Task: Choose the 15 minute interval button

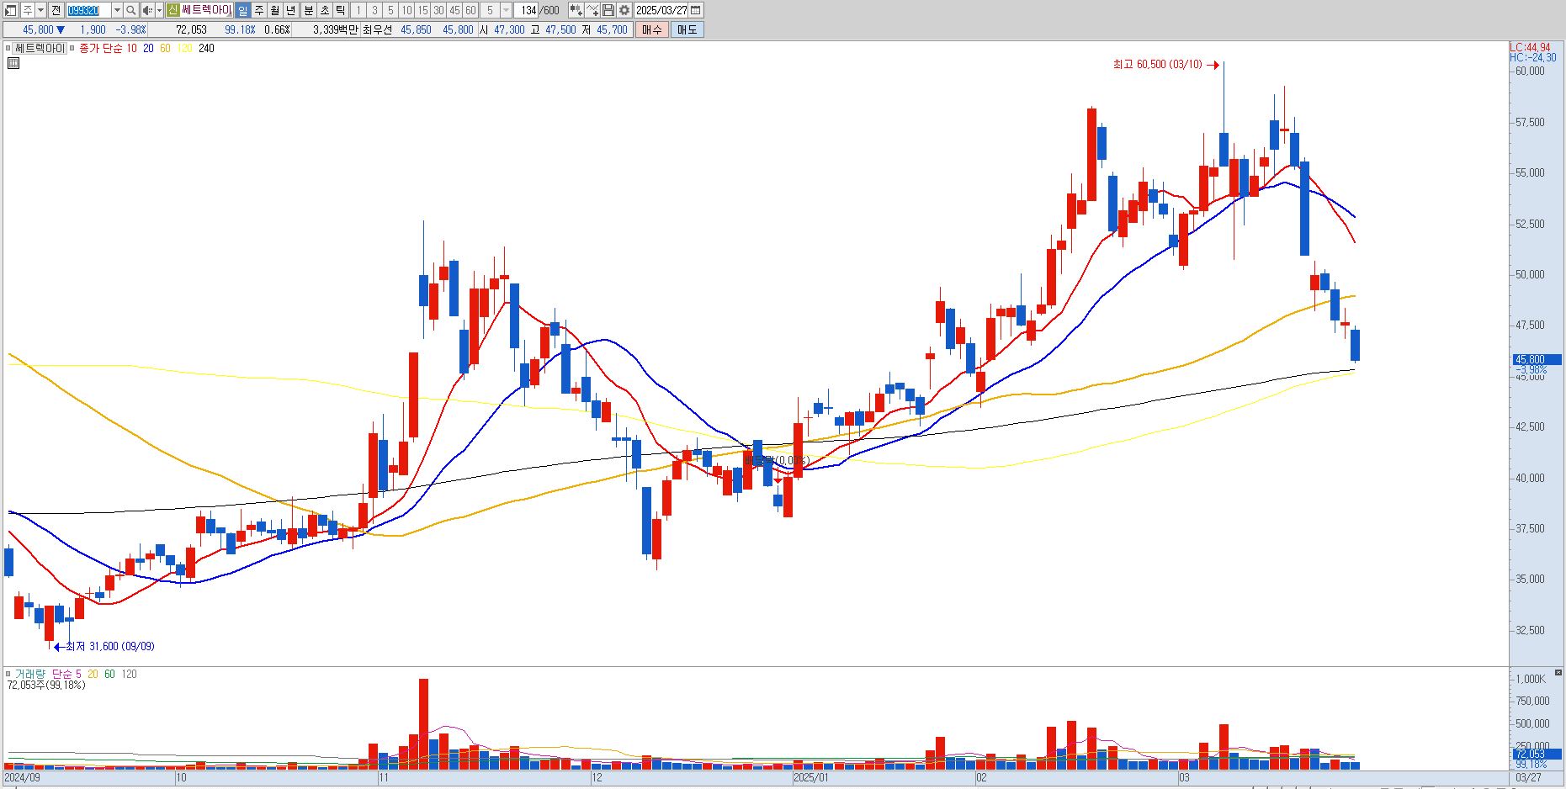Action: [422, 10]
